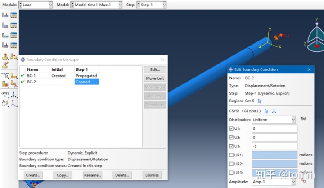324x188 pixels.
Task: Select the Create Datum CSYS tool
Action: tap(14, 103)
